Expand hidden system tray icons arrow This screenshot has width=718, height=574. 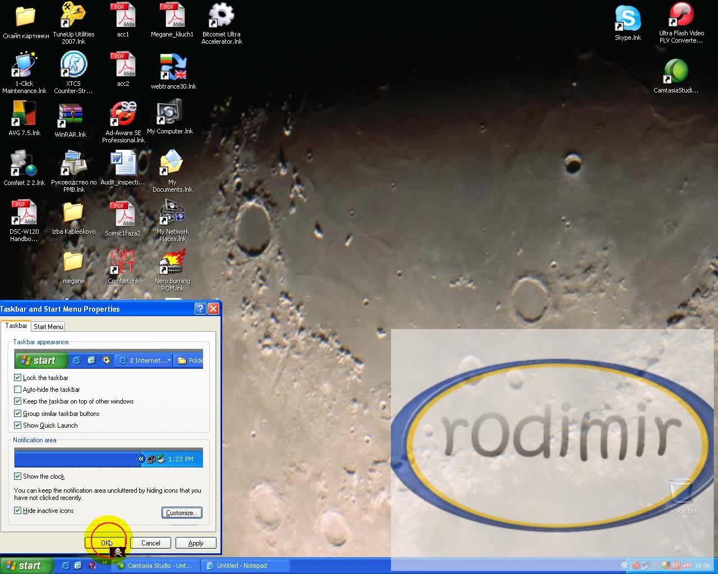coord(625,566)
